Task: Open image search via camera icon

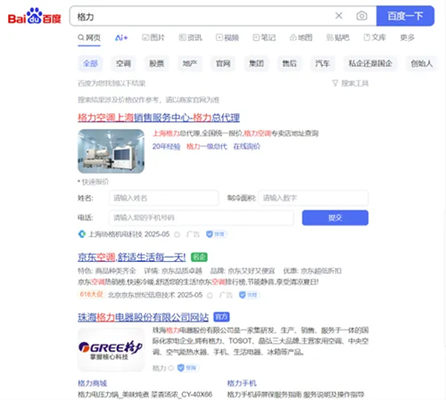Action: coord(361,16)
